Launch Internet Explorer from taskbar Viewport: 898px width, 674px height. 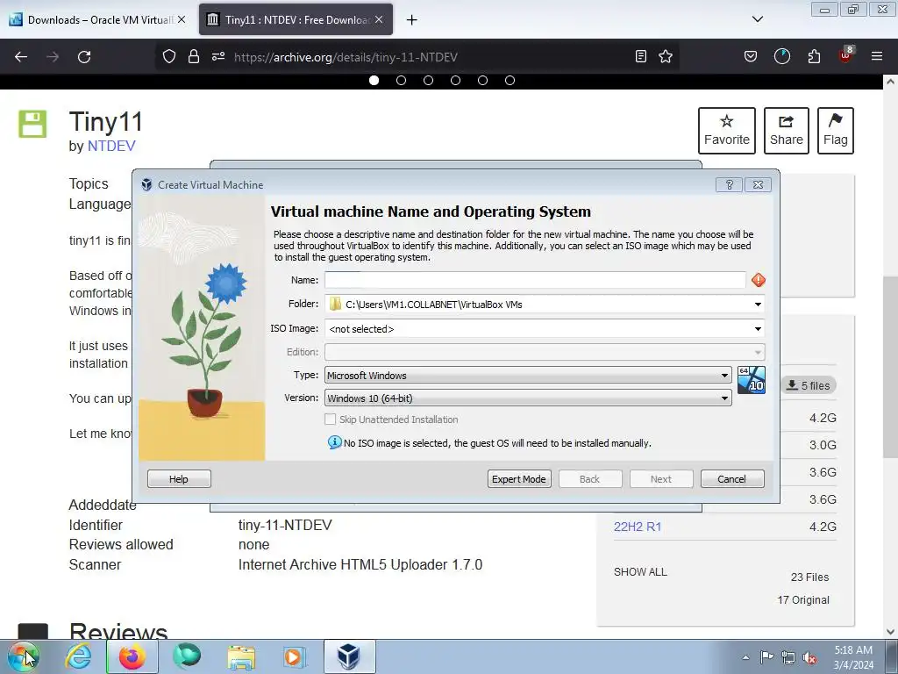(78, 656)
